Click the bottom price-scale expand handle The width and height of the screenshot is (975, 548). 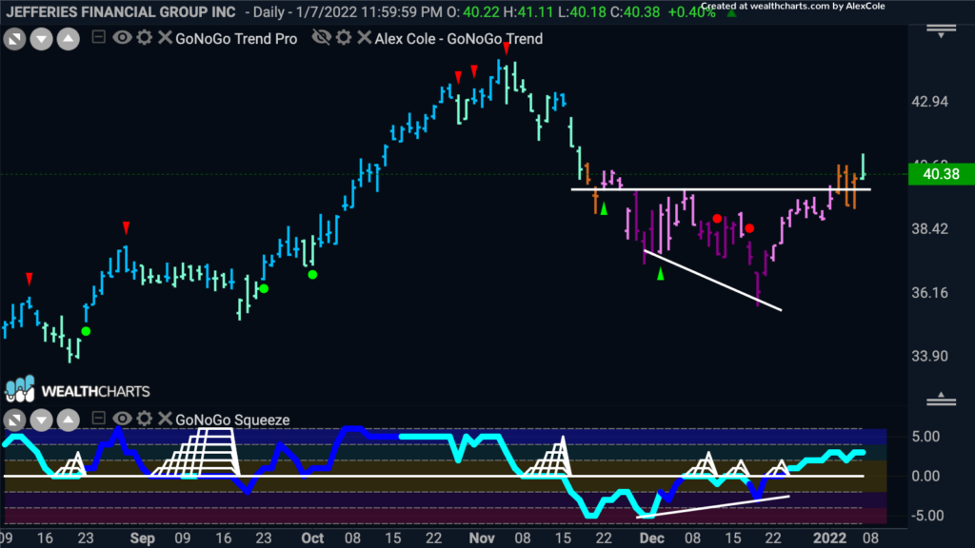[x=941, y=400]
